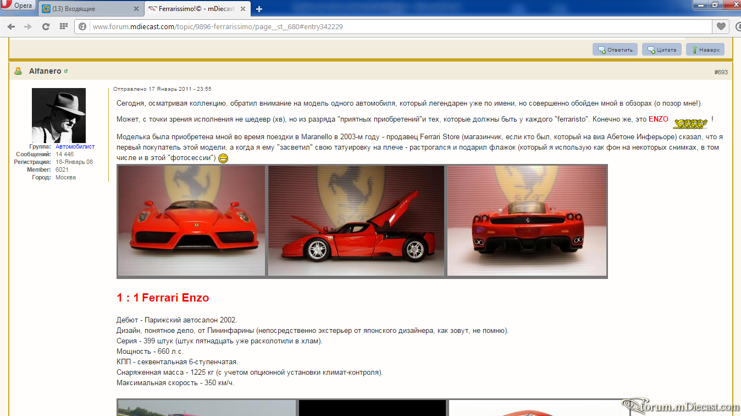Screen dimensions: 741x416
Task: Open the downloads icon beside the address bar
Action: (x=737, y=26)
